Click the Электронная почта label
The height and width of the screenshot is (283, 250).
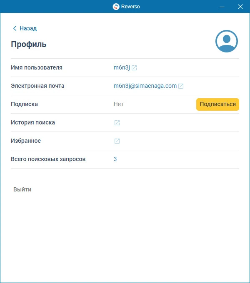(37, 86)
